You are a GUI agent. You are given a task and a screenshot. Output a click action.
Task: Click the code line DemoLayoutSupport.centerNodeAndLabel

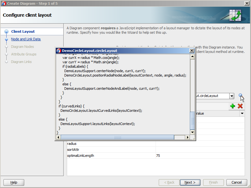(112, 88)
